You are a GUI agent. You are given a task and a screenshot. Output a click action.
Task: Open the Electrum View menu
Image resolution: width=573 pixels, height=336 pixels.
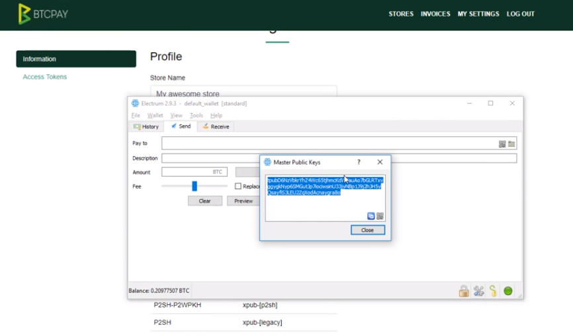[176, 115]
